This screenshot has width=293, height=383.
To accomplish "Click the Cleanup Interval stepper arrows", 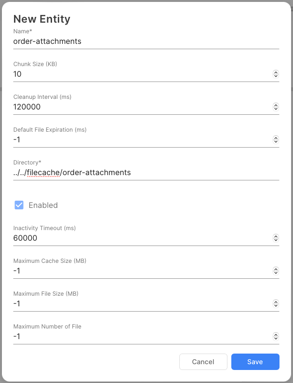I will [276, 107].
